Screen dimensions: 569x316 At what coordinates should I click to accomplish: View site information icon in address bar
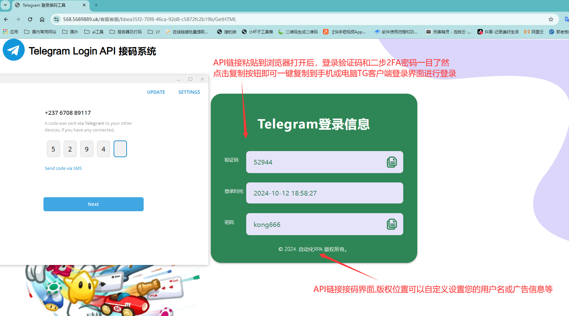pos(56,19)
